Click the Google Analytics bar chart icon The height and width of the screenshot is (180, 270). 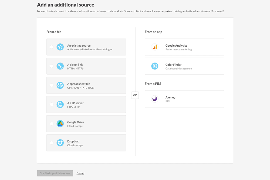coord(155,47)
